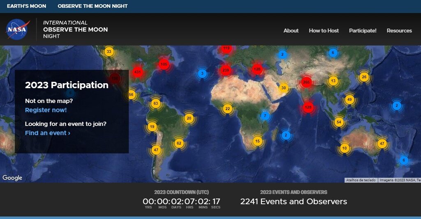Screen dimensions: 421x219
Task: Open the About menu item
Action: click(x=291, y=31)
